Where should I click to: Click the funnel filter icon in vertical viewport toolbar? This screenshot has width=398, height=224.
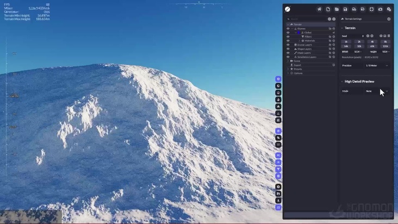point(278,169)
